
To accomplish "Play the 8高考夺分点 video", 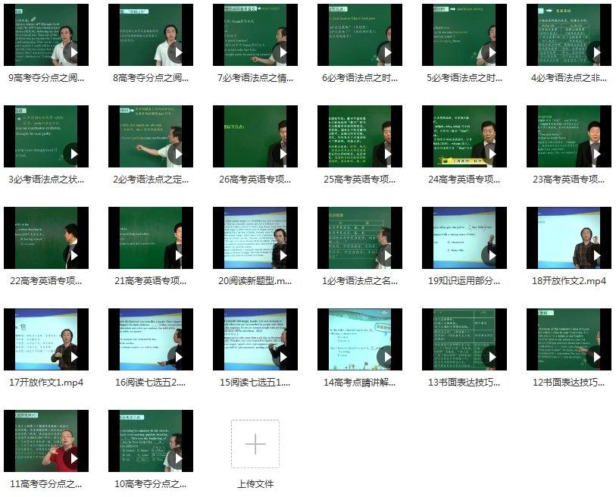I will click(x=177, y=53).
